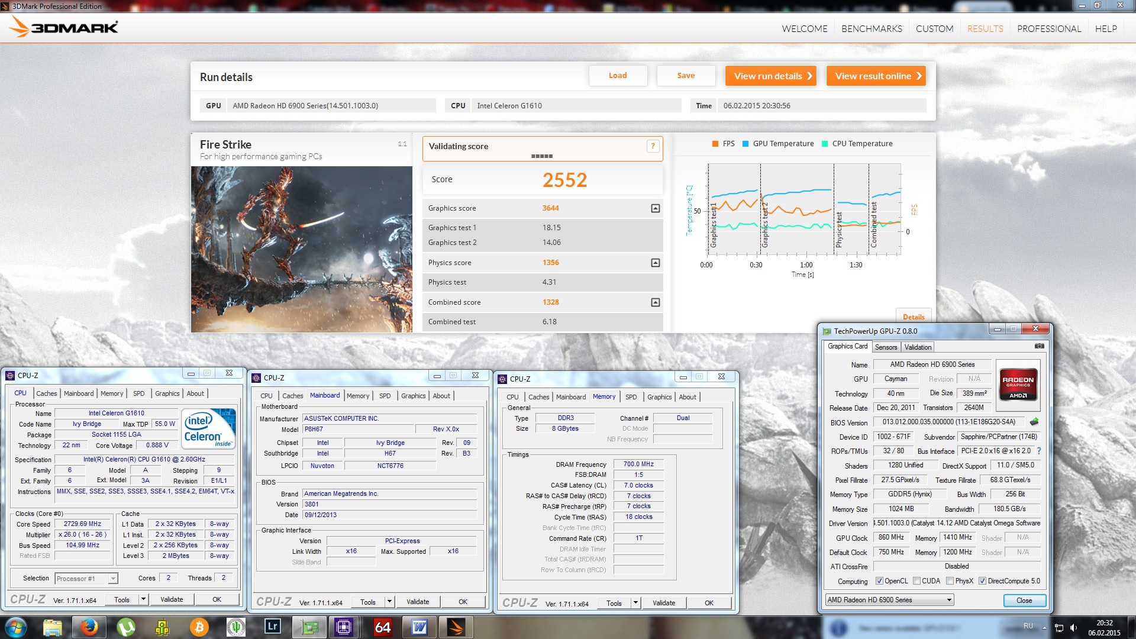Click the Bus Interface question mark in GPU-Z
Viewport: 1136px width, 639px height.
1038,451
